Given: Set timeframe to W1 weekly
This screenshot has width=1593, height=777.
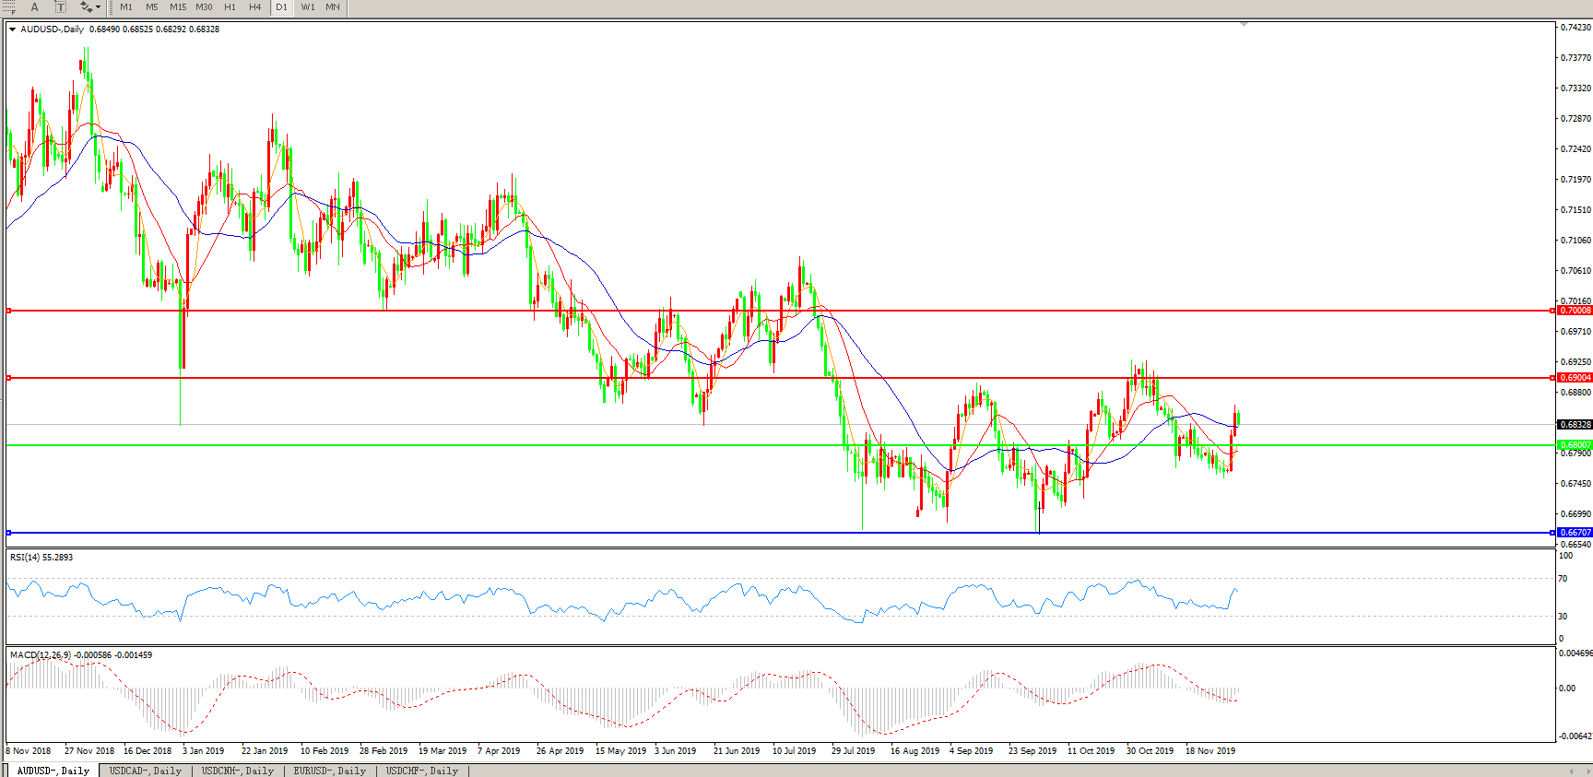Looking at the screenshot, I should (x=308, y=7).
